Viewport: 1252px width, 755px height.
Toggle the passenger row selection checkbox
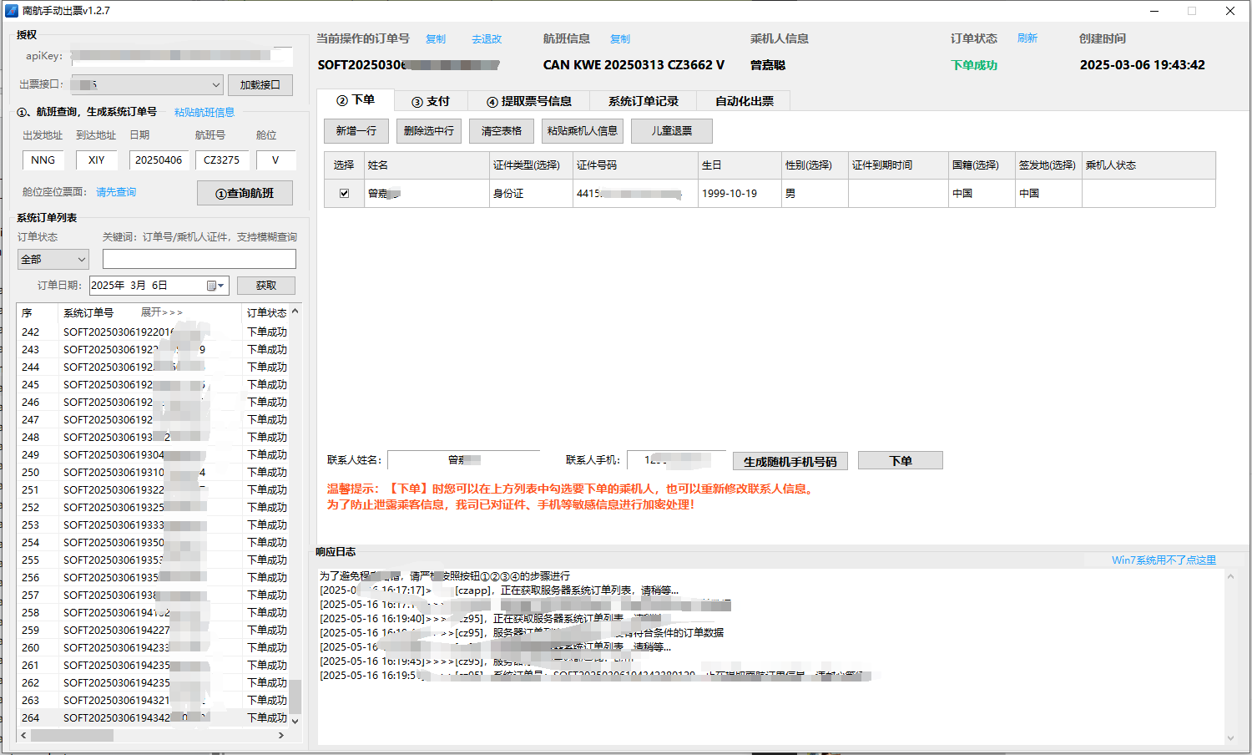pos(344,194)
